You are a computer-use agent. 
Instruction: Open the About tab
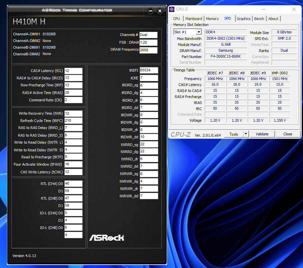click(x=273, y=19)
